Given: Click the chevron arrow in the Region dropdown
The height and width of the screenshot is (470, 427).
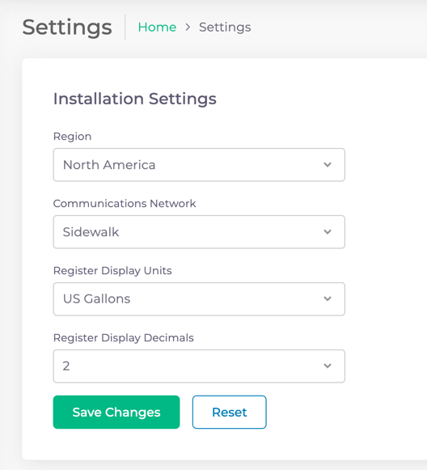Looking at the screenshot, I should [328, 165].
